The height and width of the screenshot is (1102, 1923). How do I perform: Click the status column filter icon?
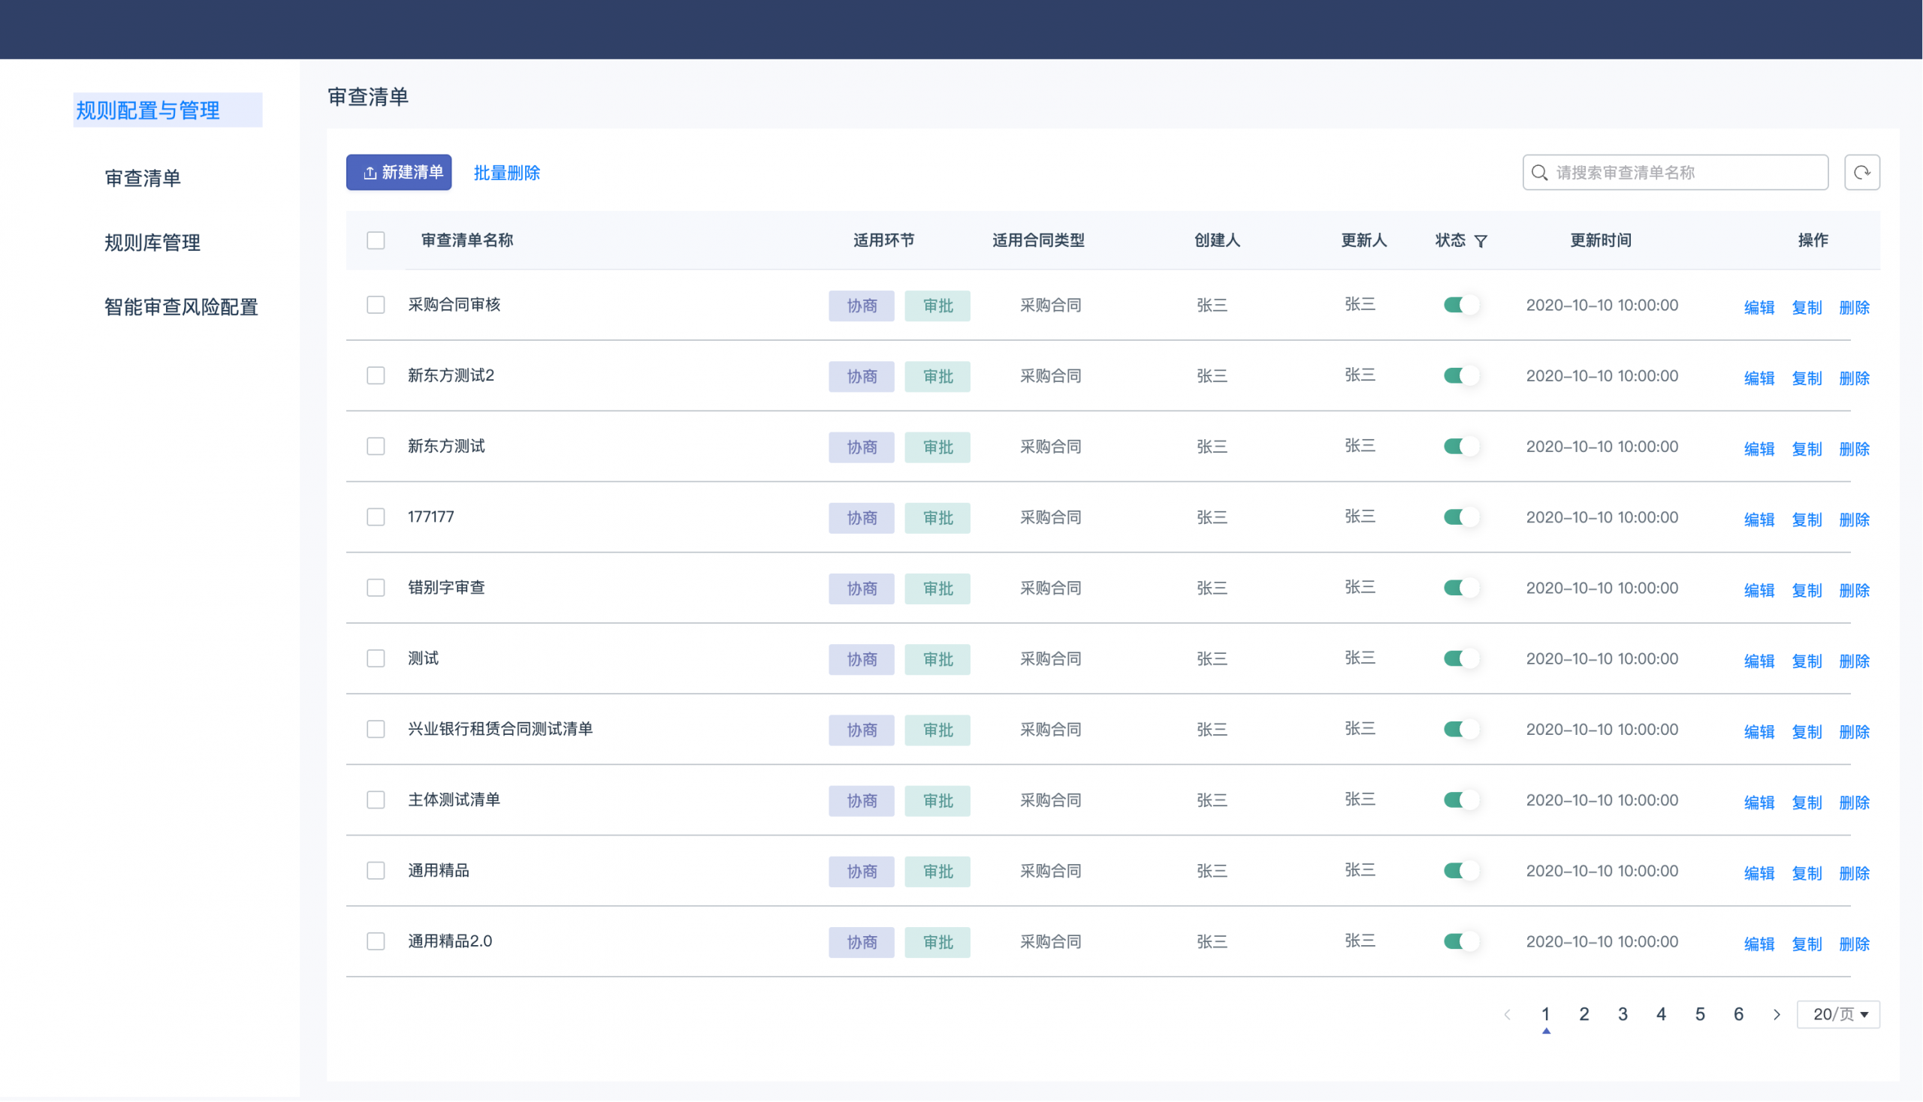click(x=1481, y=242)
